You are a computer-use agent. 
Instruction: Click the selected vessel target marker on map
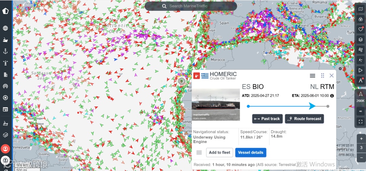[x=182, y=81]
